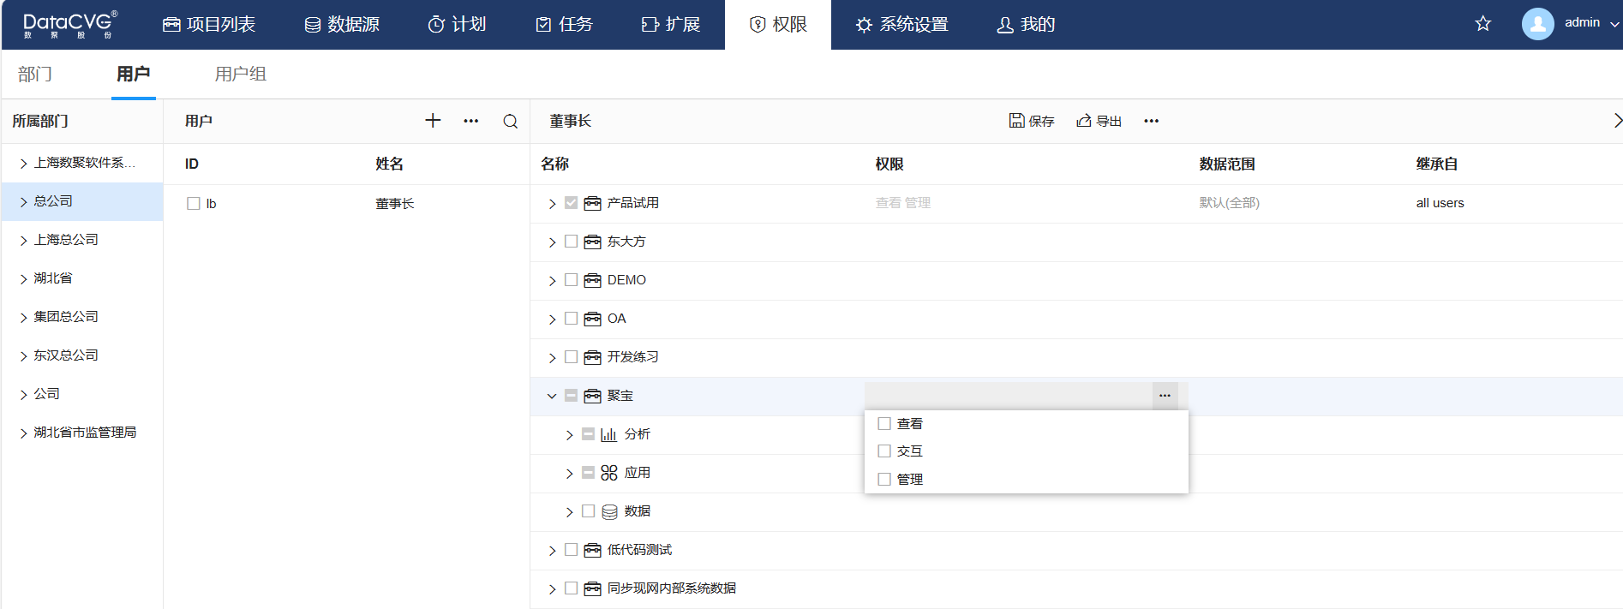Screen dimensions: 1623x609
Task: Open more options beside the Export button
Action: [x=1151, y=121]
